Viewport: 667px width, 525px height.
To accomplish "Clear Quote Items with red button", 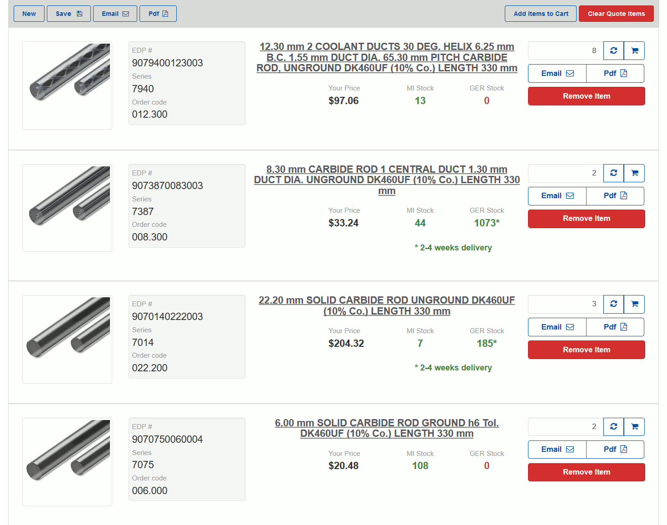I will (x=616, y=14).
